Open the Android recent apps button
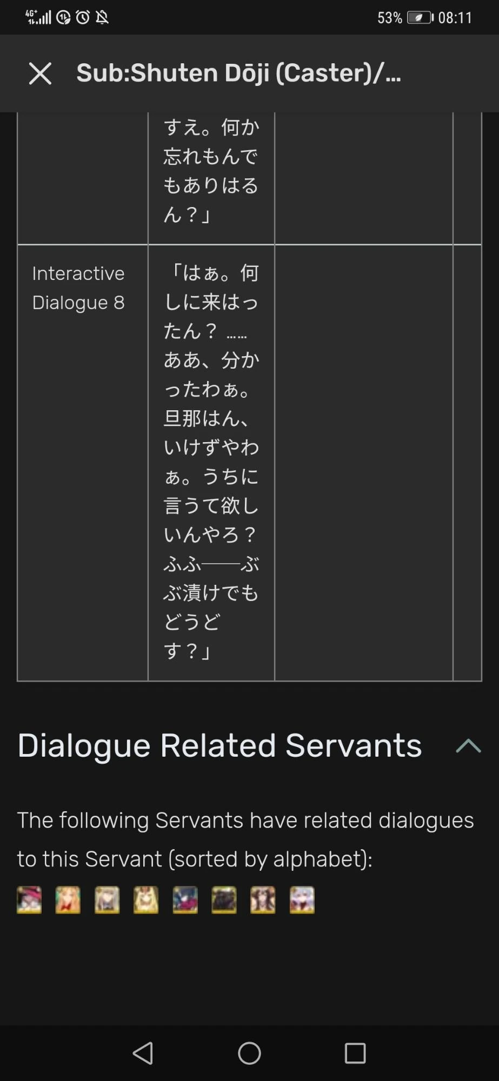 coord(355,1053)
